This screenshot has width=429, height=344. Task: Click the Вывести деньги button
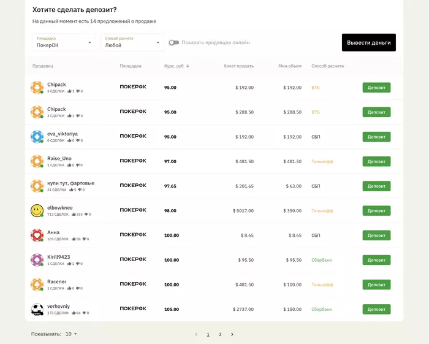coord(368,42)
